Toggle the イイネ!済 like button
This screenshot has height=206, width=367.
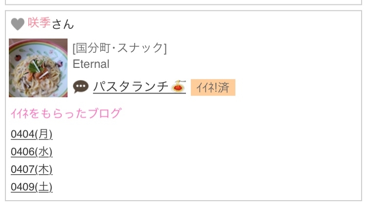point(213,87)
